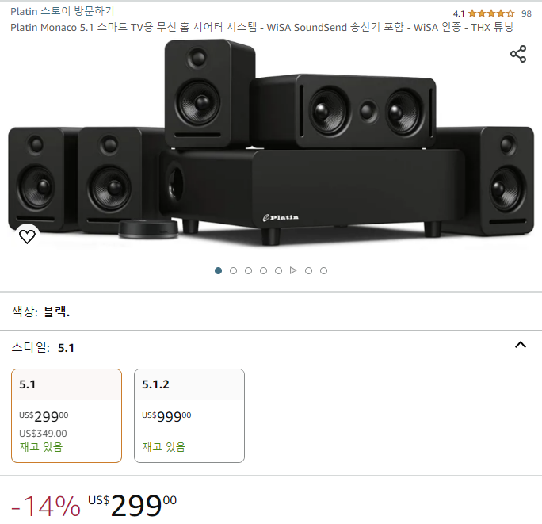Open Platin 스토어 방문하기 link
Image resolution: width=542 pixels, height=524 pixels.
click(x=62, y=11)
